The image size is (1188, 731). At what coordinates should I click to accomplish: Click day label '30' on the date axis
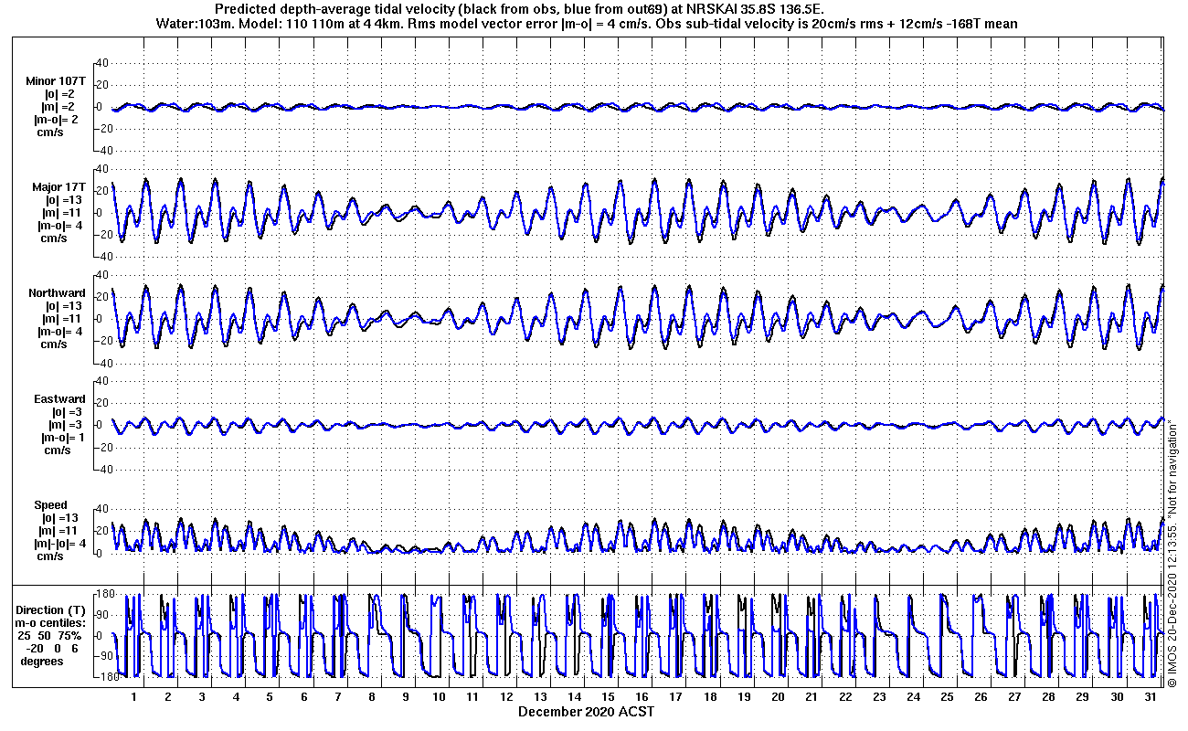pyautogui.click(x=1116, y=696)
